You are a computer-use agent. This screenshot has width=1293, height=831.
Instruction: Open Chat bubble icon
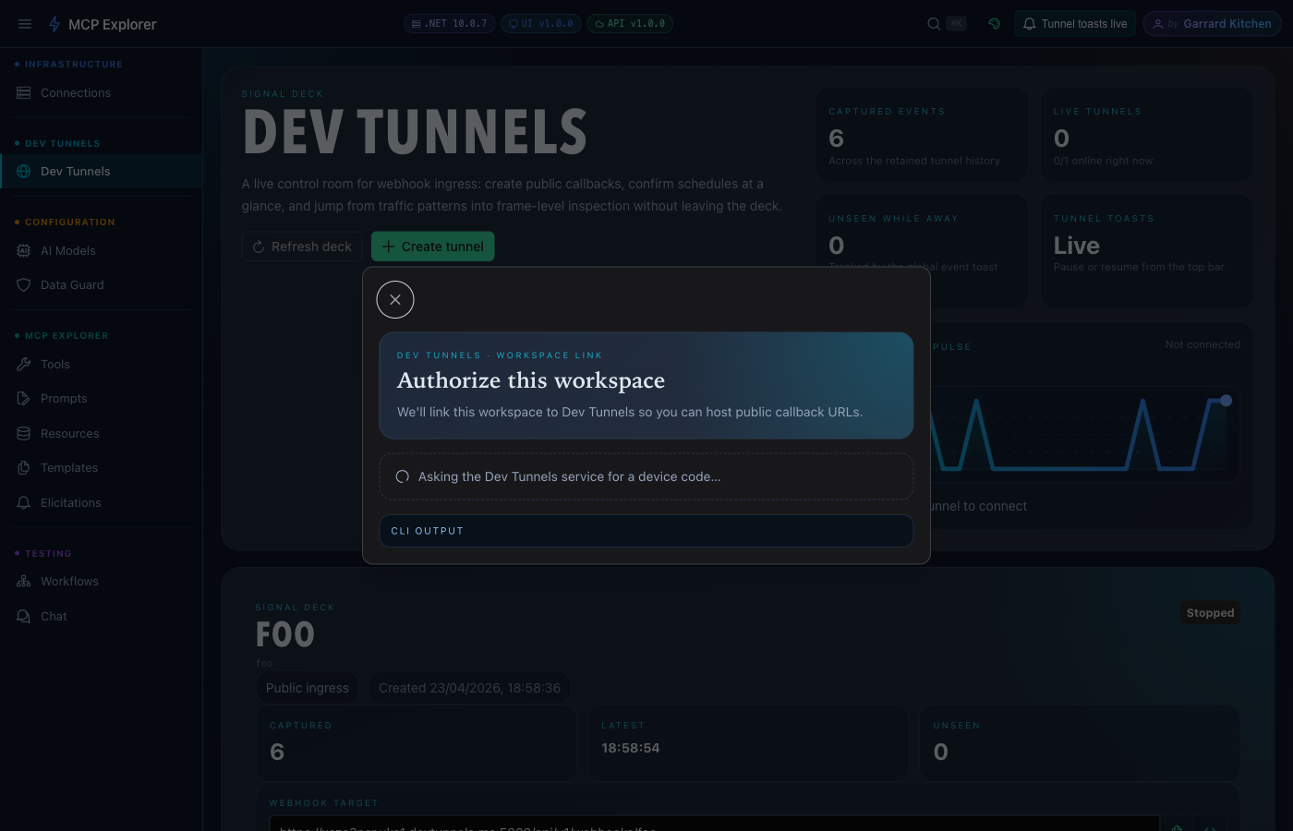(x=24, y=617)
